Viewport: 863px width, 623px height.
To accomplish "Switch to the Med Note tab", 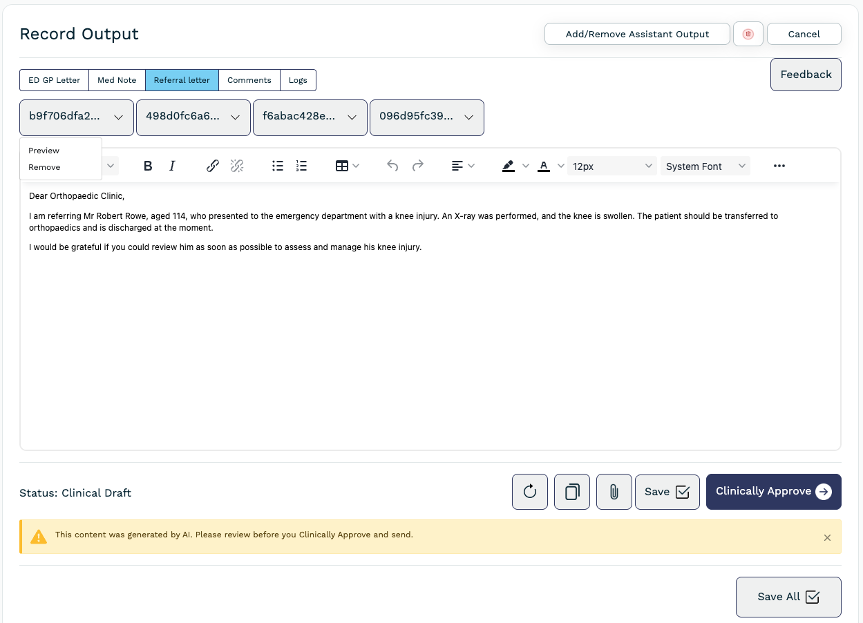I will 117,80.
